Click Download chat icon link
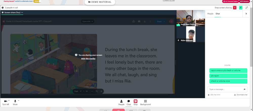This screenshot has height=111, width=253. tap(241, 95)
